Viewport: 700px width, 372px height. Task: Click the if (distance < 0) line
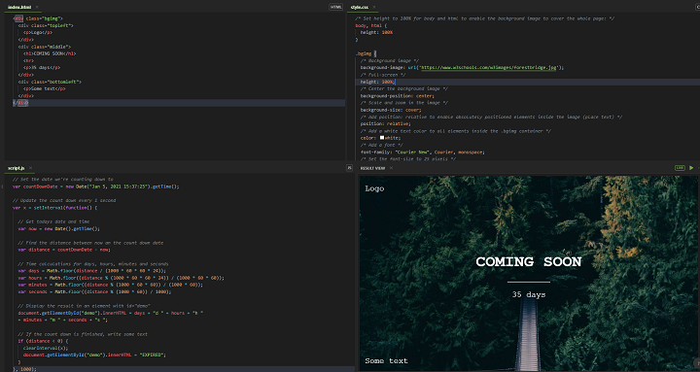[44, 341]
